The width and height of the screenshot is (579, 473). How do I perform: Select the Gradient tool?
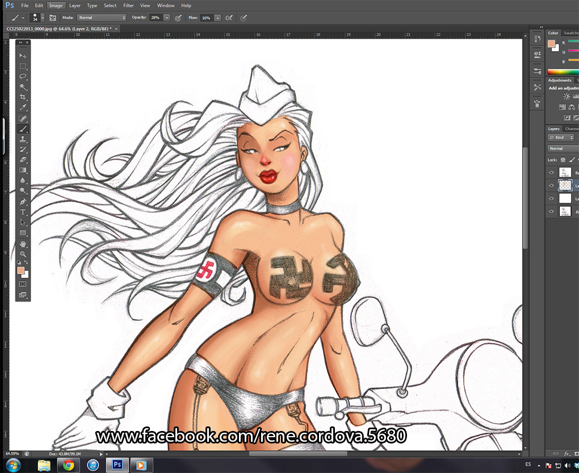[23, 170]
